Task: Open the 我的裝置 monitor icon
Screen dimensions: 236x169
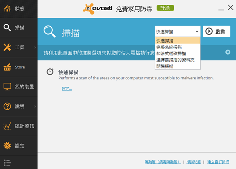Action: pyautogui.click(x=7, y=86)
